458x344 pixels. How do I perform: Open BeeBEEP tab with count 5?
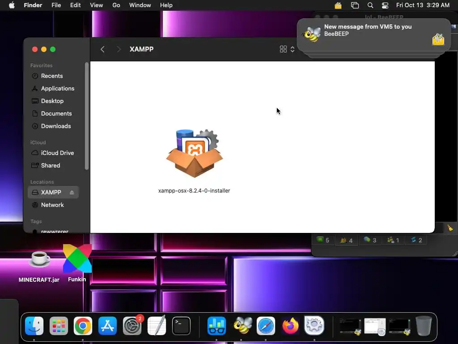(x=323, y=240)
